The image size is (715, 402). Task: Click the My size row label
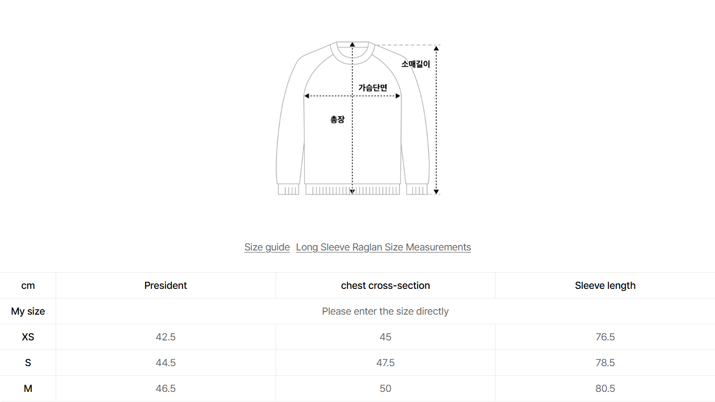click(28, 311)
